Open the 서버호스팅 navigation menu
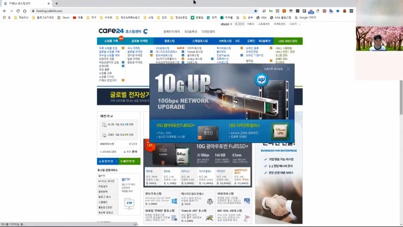The width and height of the screenshot is (403, 227). 225,41
